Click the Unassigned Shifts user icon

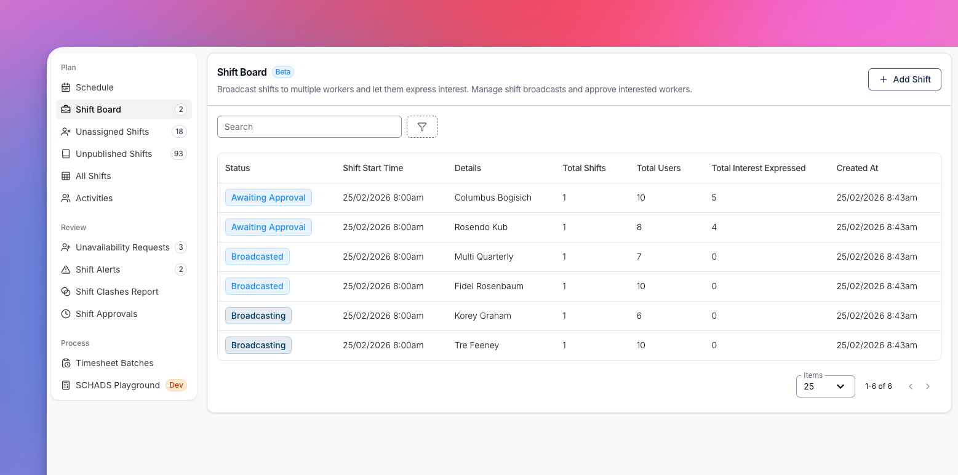coord(66,132)
